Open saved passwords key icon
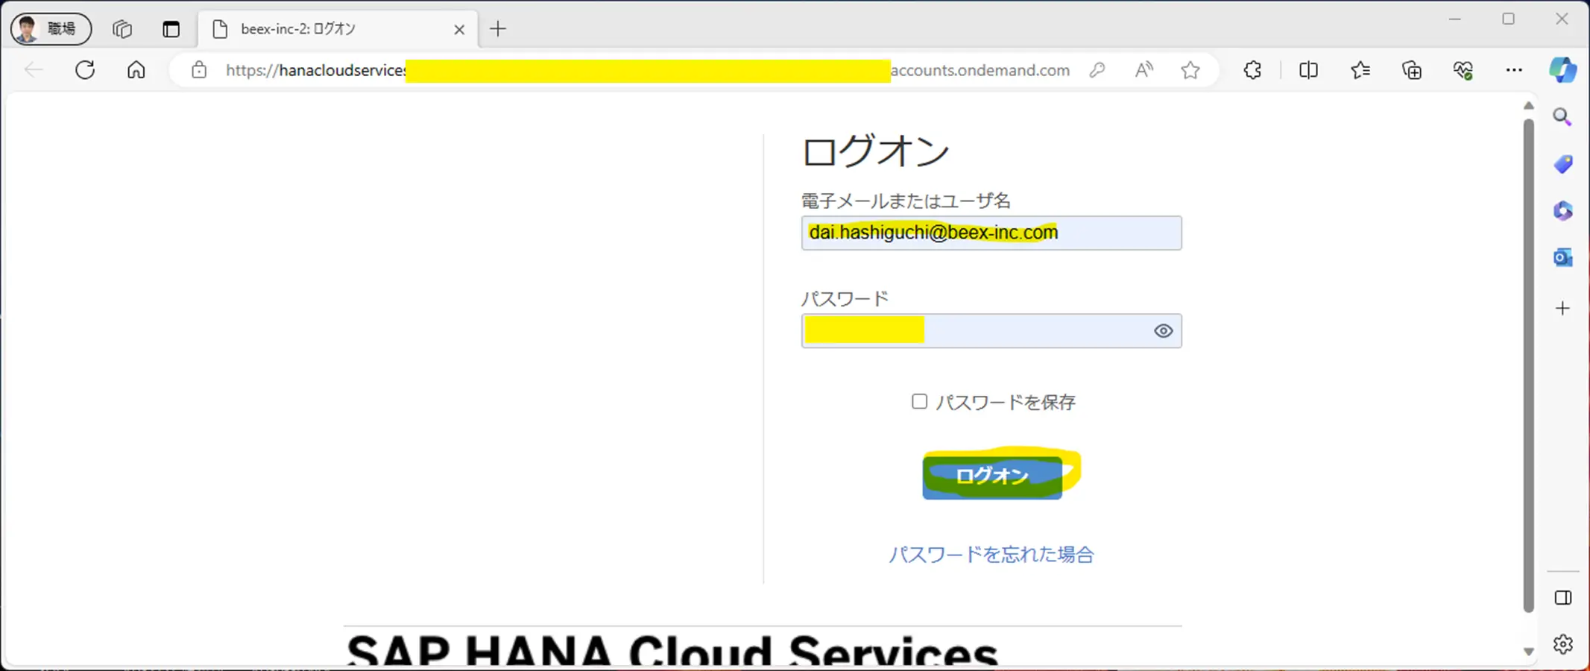The height and width of the screenshot is (671, 1590). pyautogui.click(x=1097, y=70)
